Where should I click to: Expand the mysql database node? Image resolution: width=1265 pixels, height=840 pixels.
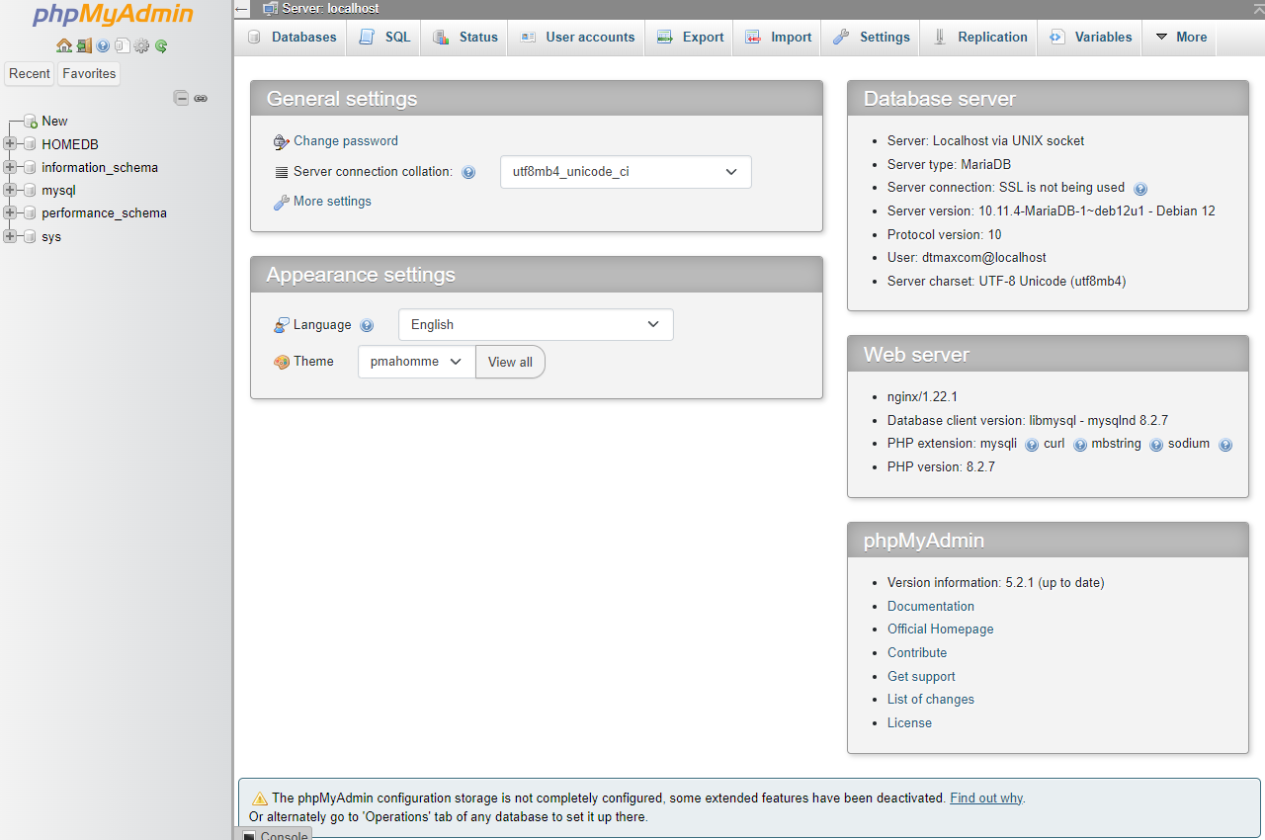10,190
